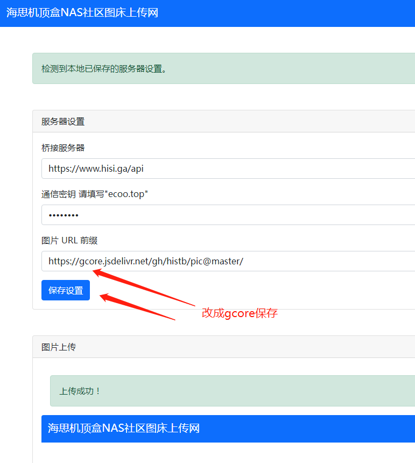
Task: Click the 通信密钥 请填写"ecoo.top" label
Action: tap(94, 194)
